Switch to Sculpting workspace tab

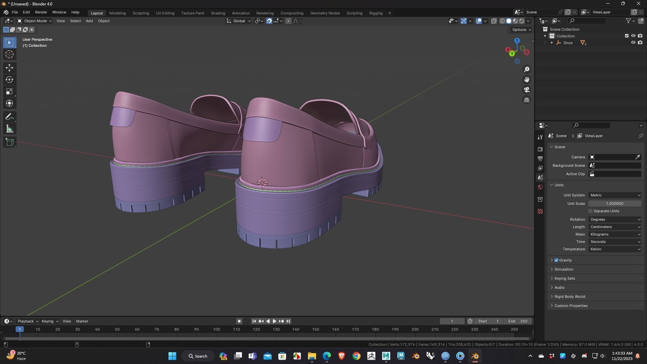click(x=141, y=13)
